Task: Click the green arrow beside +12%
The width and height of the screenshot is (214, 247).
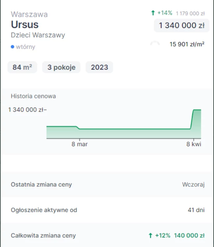Action: [150, 235]
